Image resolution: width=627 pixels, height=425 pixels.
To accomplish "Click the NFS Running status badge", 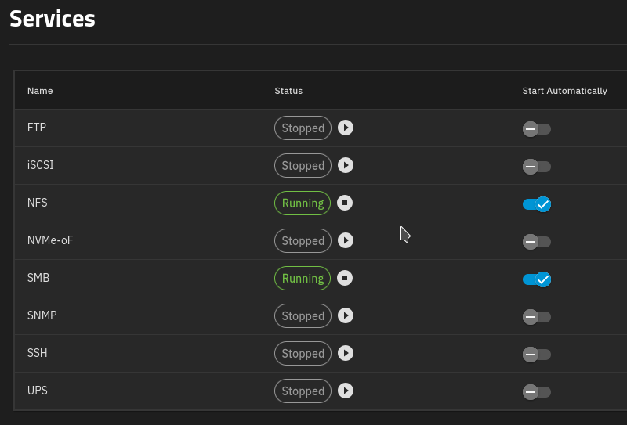I will [303, 203].
